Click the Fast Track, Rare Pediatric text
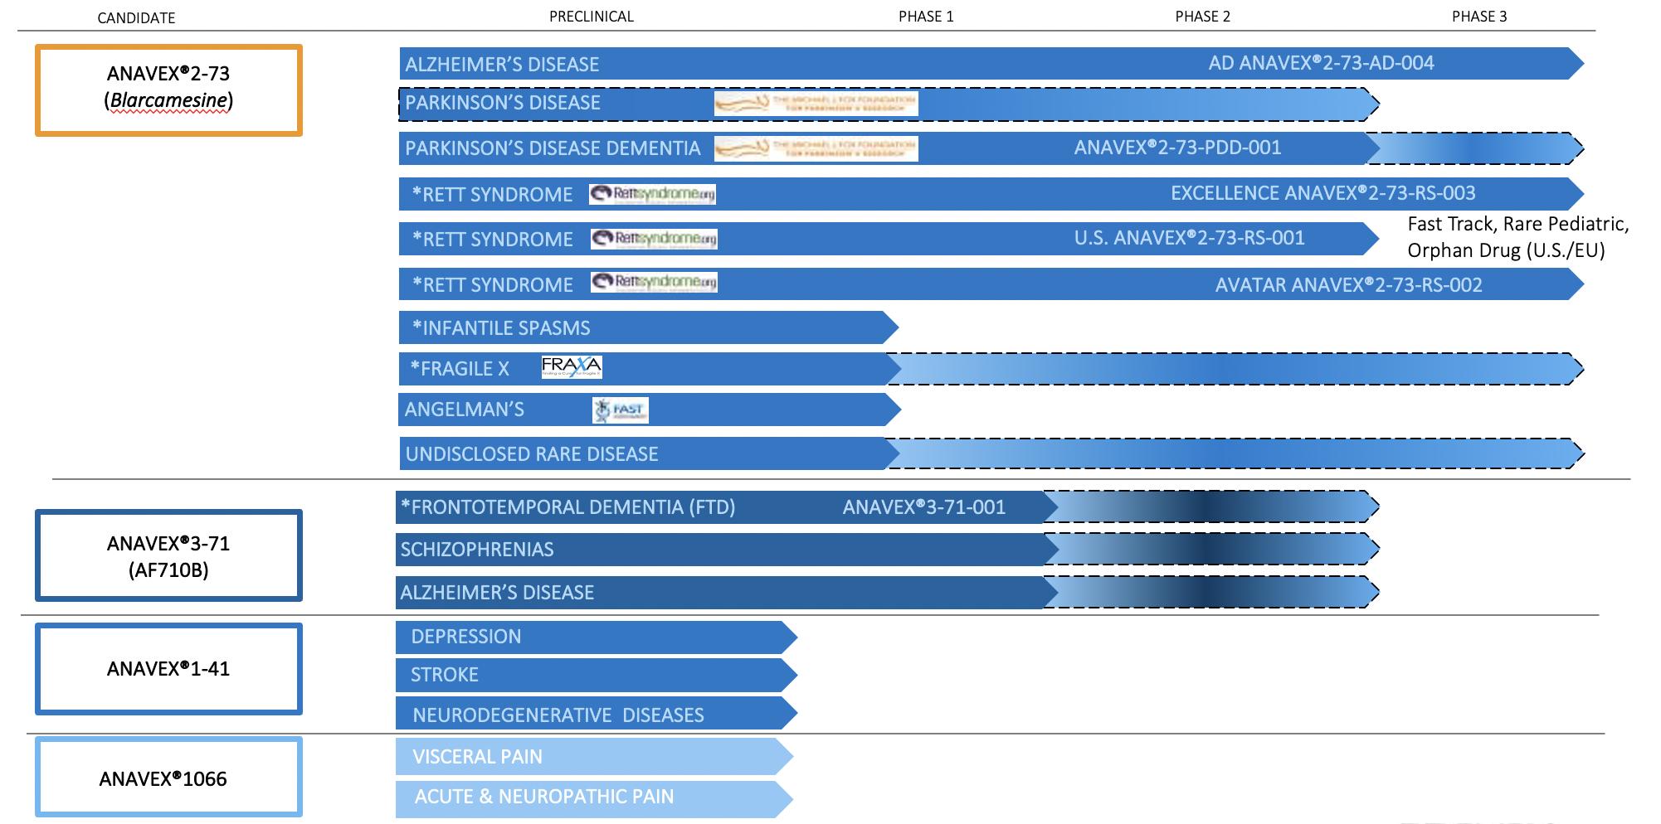The height and width of the screenshot is (824, 1661). click(1517, 224)
